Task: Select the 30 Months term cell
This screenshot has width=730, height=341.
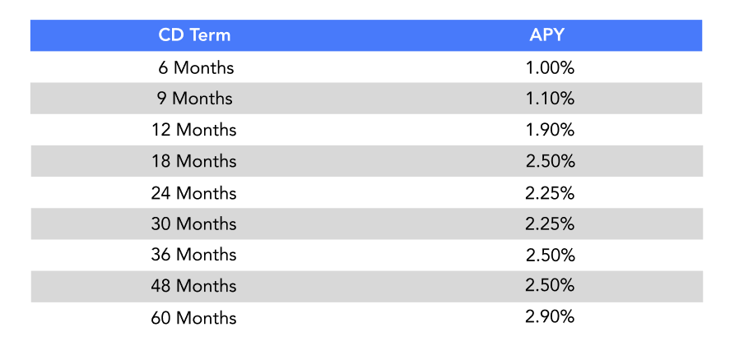Action: pyautogui.click(x=193, y=224)
